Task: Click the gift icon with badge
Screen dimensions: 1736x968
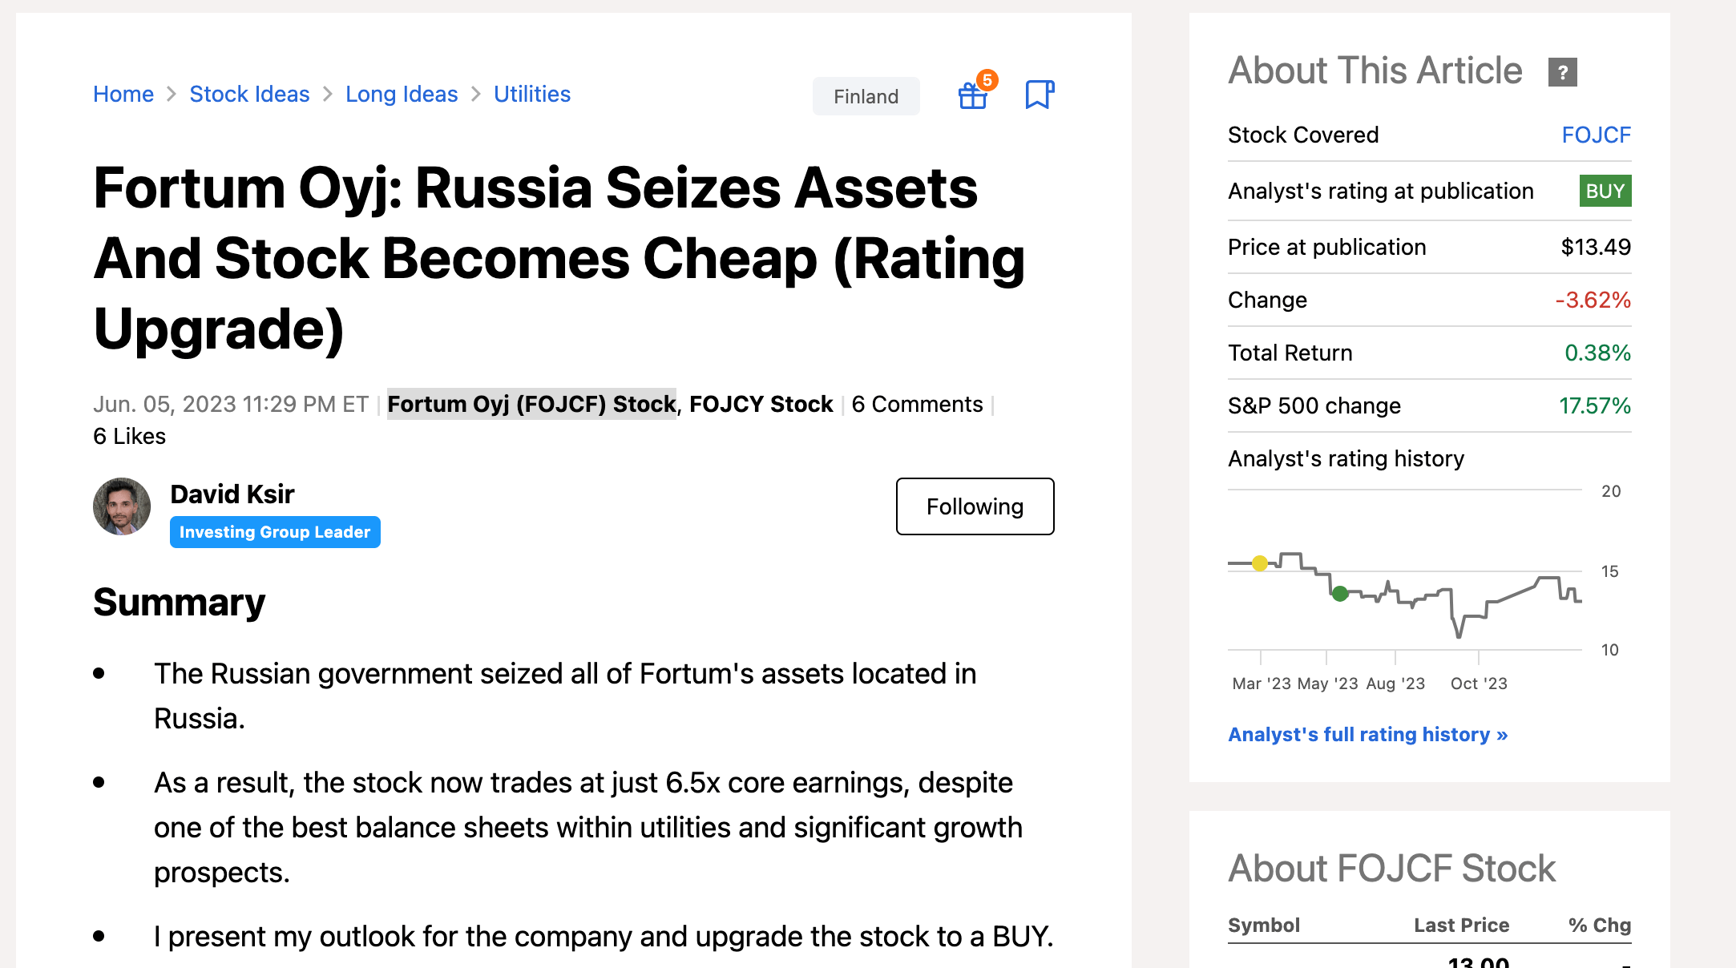Action: point(974,95)
